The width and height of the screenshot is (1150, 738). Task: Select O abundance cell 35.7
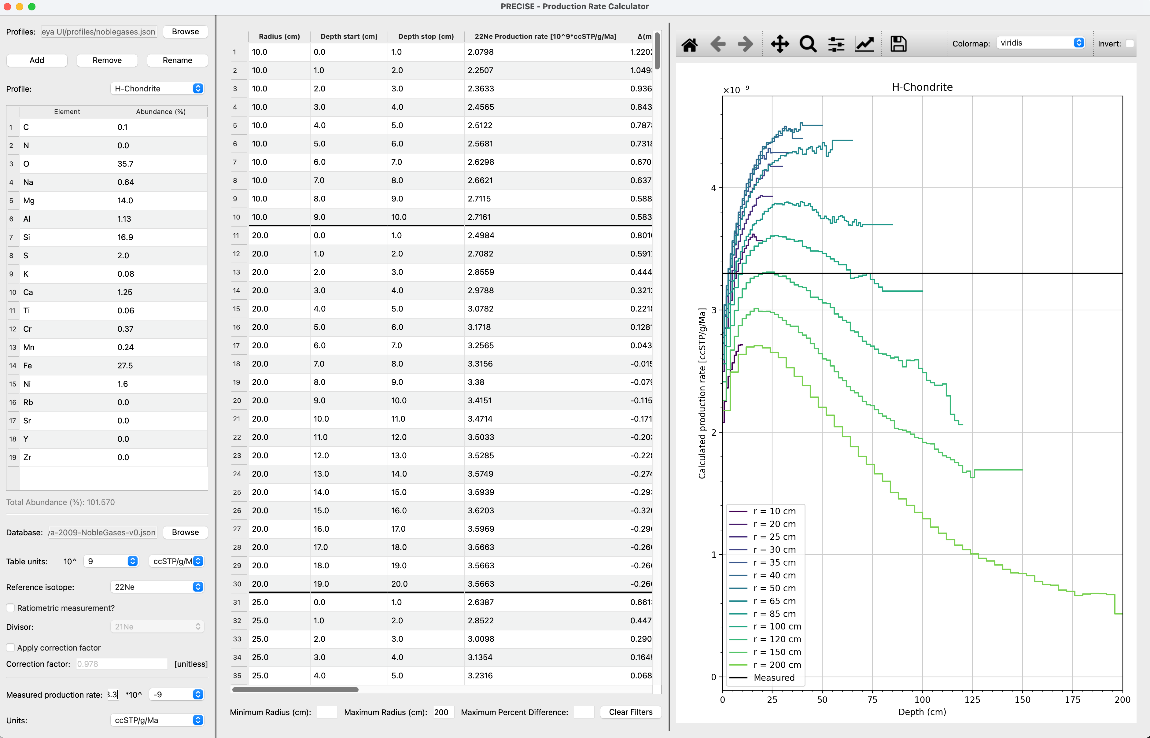coord(160,164)
